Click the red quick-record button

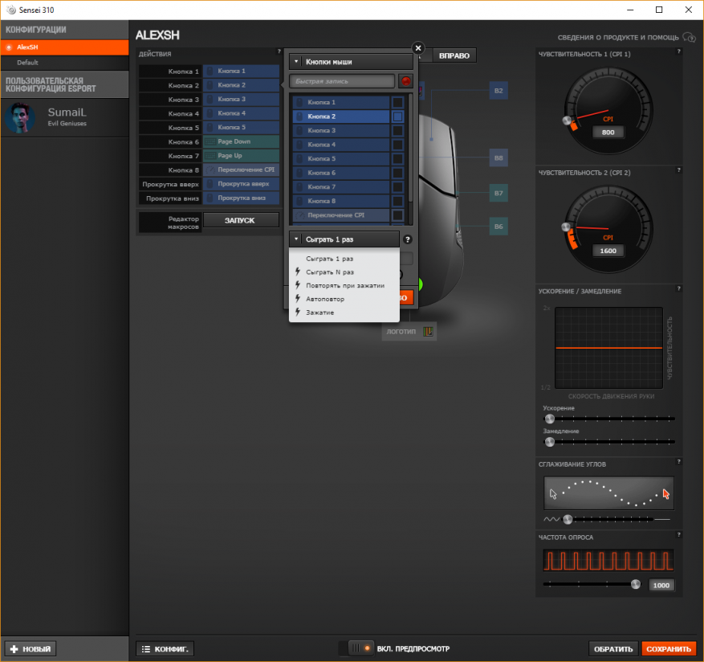406,81
